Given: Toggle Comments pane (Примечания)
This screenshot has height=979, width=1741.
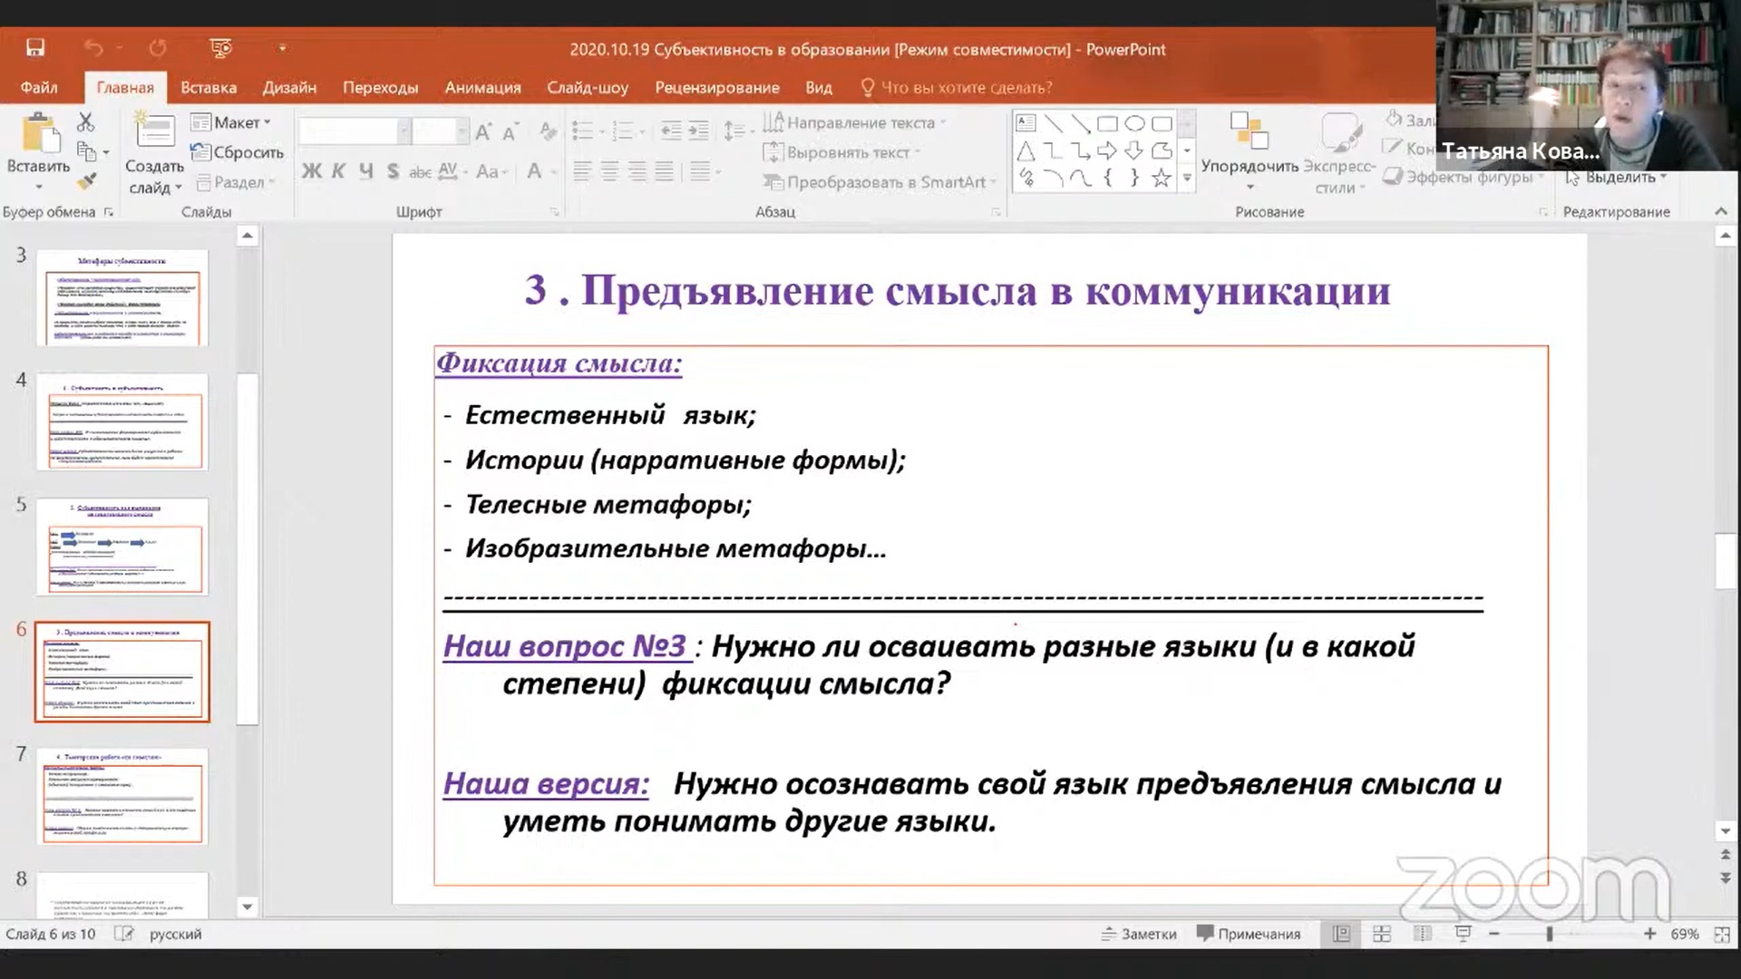Looking at the screenshot, I should (x=1249, y=934).
